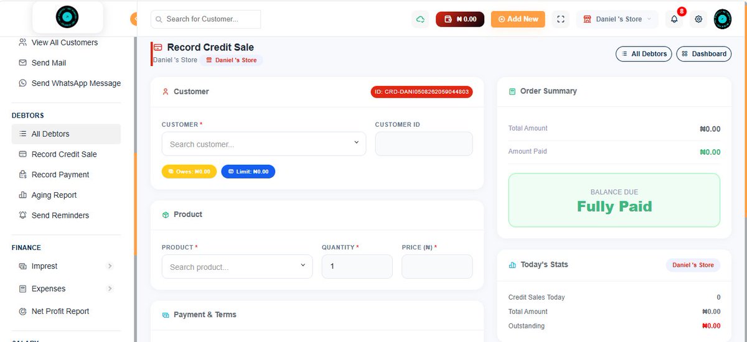Image resolution: width=747 pixels, height=342 pixels.
Task: Open the settings gear icon
Action: click(x=698, y=19)
